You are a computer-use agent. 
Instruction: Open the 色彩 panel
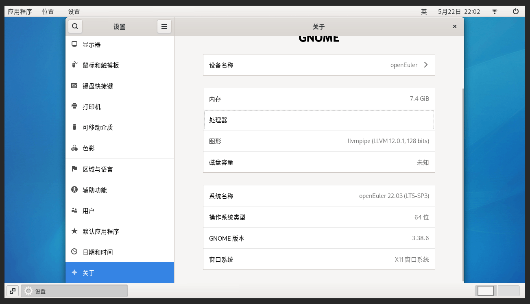click(120, 148)
